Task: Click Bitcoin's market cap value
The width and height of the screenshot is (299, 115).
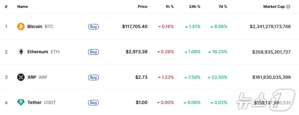Action: (x=270, y=26)
